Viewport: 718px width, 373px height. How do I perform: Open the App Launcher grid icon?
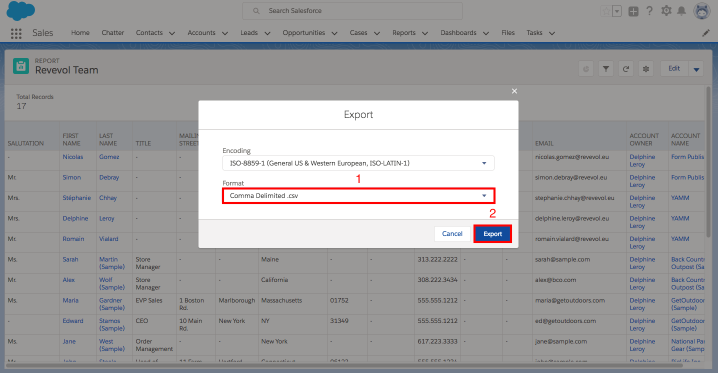coord(16,33)
